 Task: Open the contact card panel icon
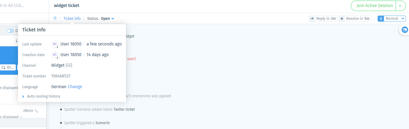click(405, 30)
